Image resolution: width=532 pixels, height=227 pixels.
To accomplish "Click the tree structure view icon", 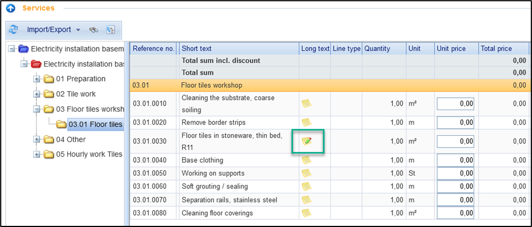I will click(x=110, y=30).
